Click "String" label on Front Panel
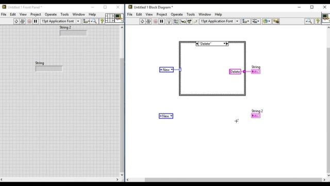Viewport: 330px width, 186px height. 40,63
